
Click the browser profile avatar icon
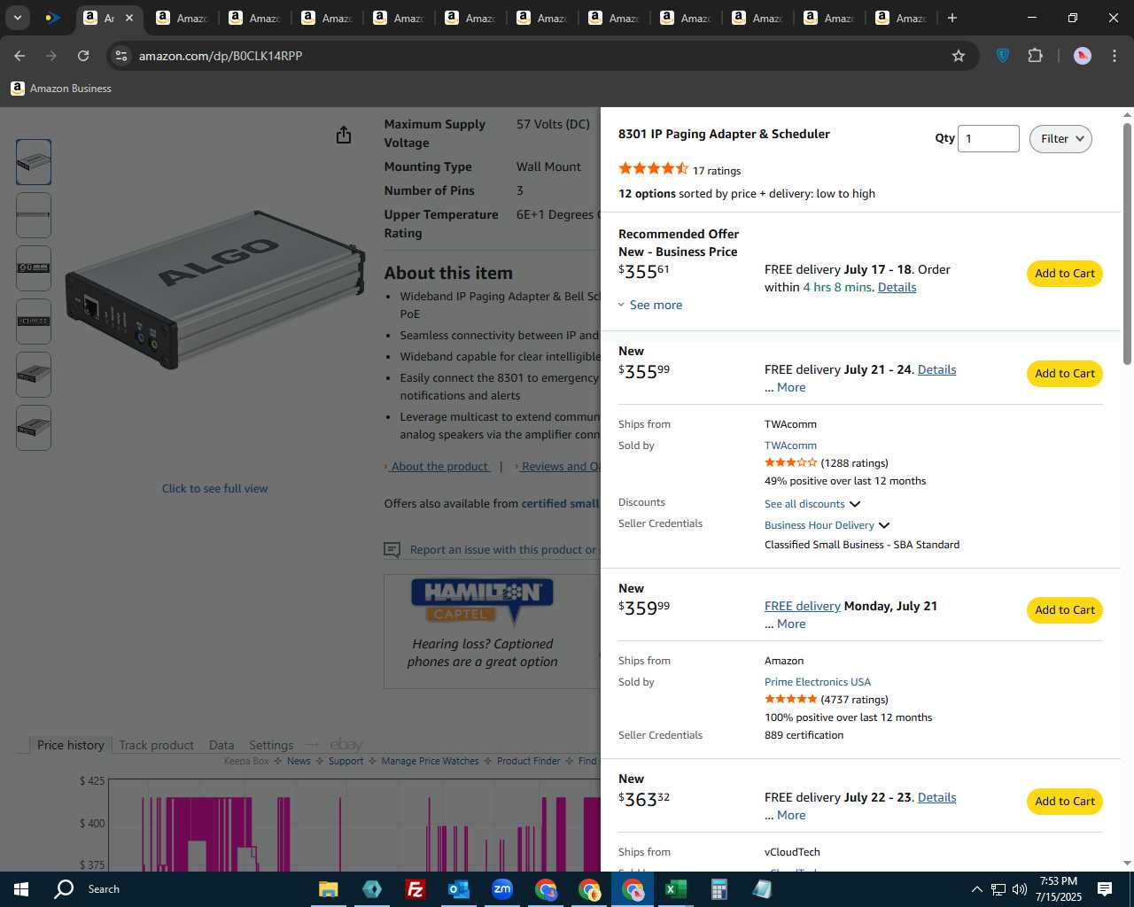tap(1082, 56)
